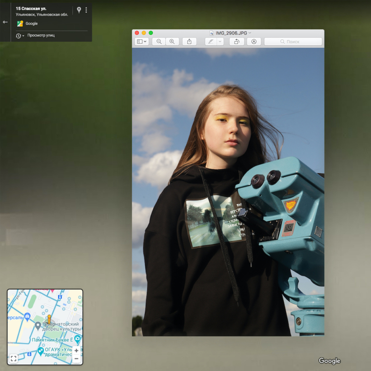This screenshot has width=371, height=371.
Task: Select the yellow pegman on the minimap
Action: [x=49, y=319]
